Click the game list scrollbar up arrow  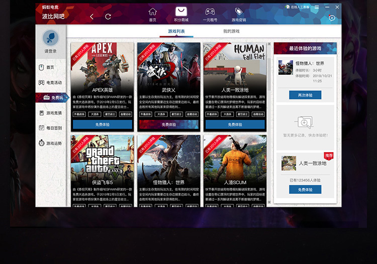pyautogui.click(x=269, y=44)
